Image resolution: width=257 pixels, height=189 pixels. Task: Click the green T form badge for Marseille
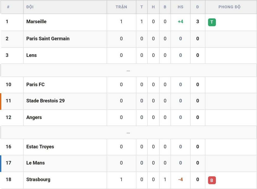coord(212,22)
